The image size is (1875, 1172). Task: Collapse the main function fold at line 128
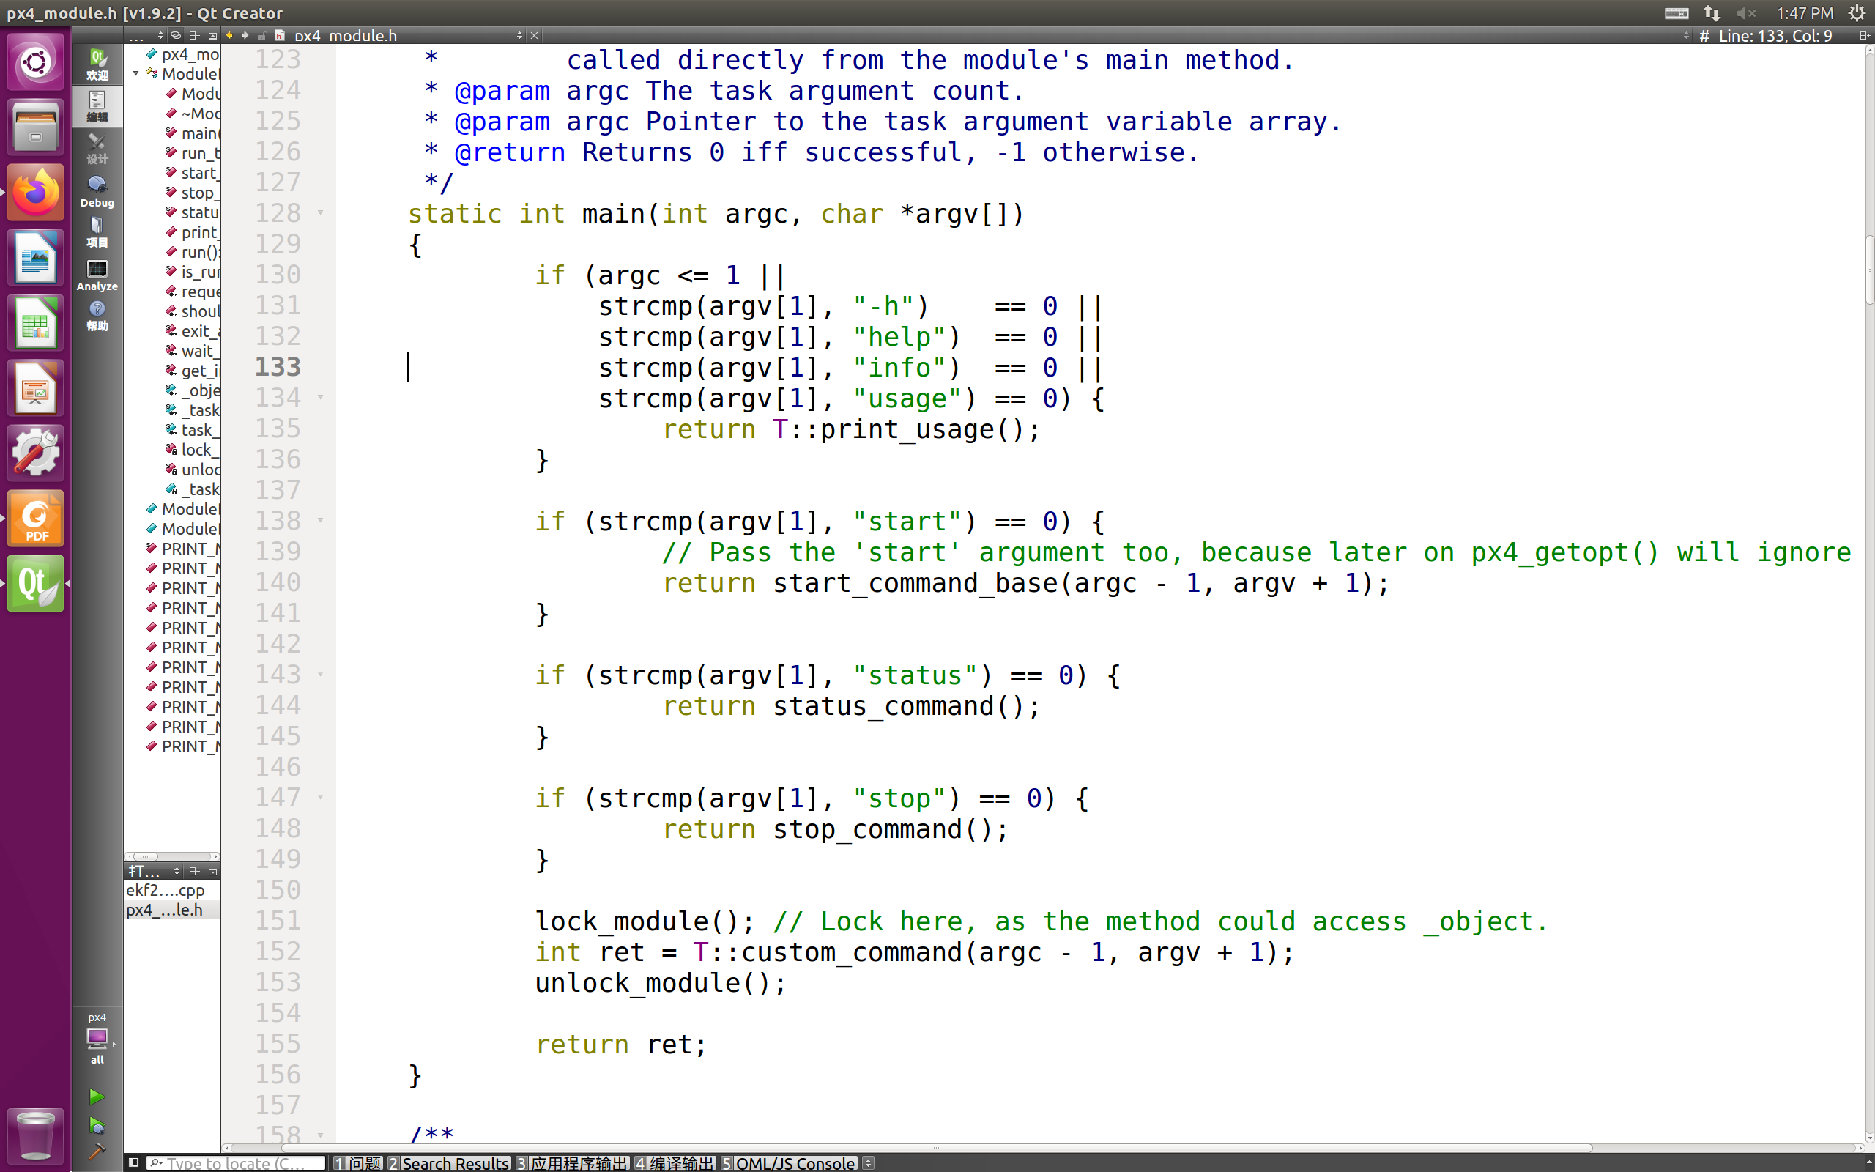tap(321, 212)
